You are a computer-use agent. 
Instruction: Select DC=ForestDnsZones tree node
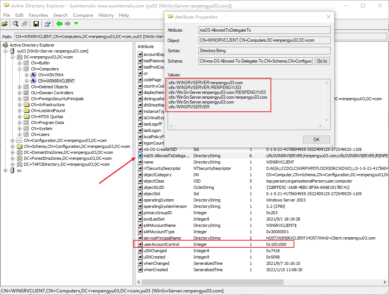tap(67, 158)
